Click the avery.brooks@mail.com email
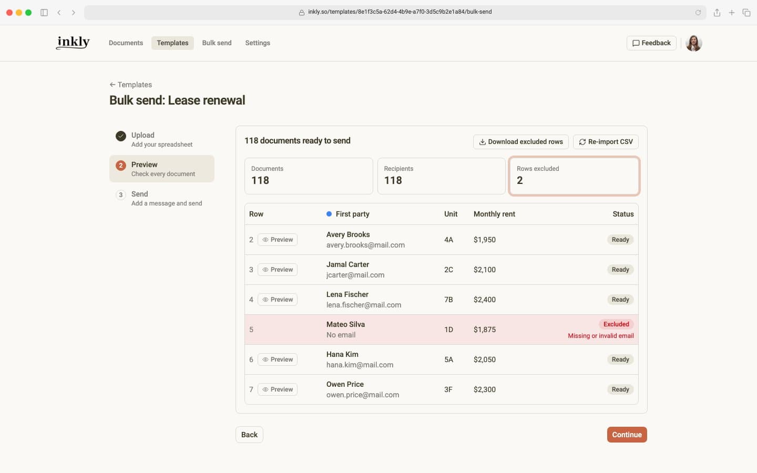 click(x=365, y=245)
